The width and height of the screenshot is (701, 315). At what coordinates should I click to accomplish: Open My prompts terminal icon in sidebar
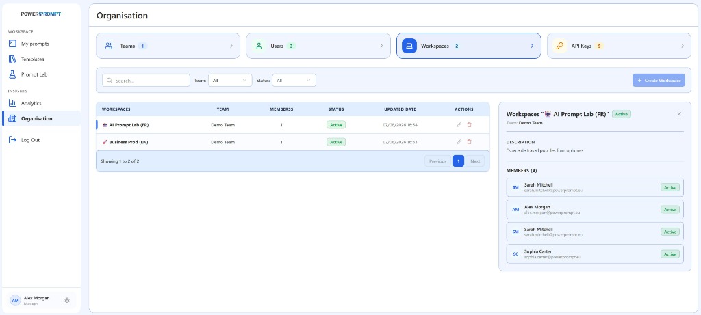(x=12, y=44)
